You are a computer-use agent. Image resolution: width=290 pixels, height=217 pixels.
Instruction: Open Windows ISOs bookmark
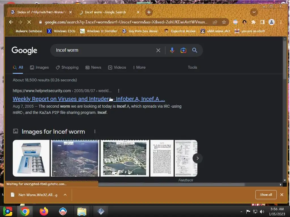pyautogui.click(x=61, y=31)
